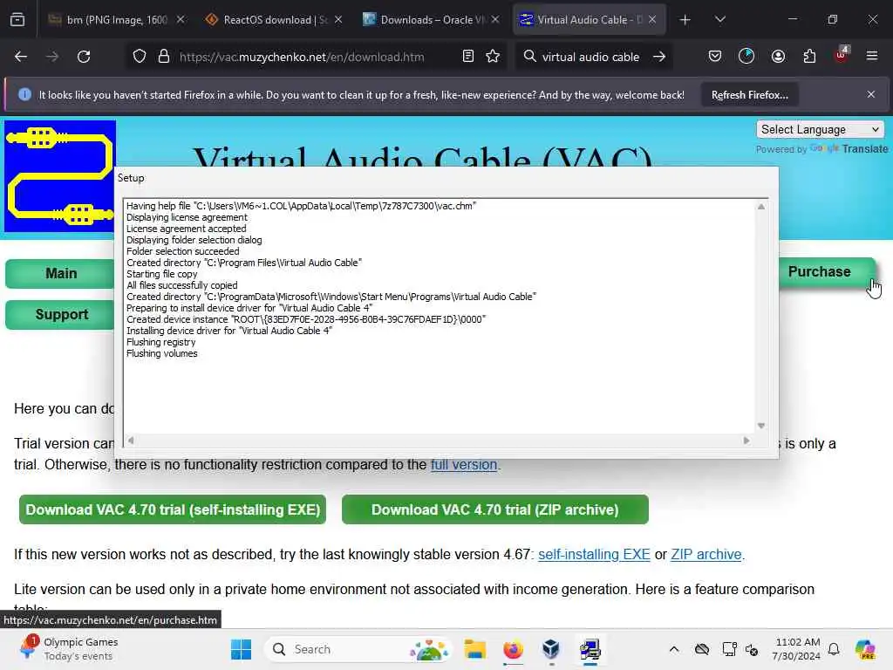The width and height of the screenshot is (893, 670).
Task: Select Virtual Audio Cable tab
Action: click(x=590, y=20)
